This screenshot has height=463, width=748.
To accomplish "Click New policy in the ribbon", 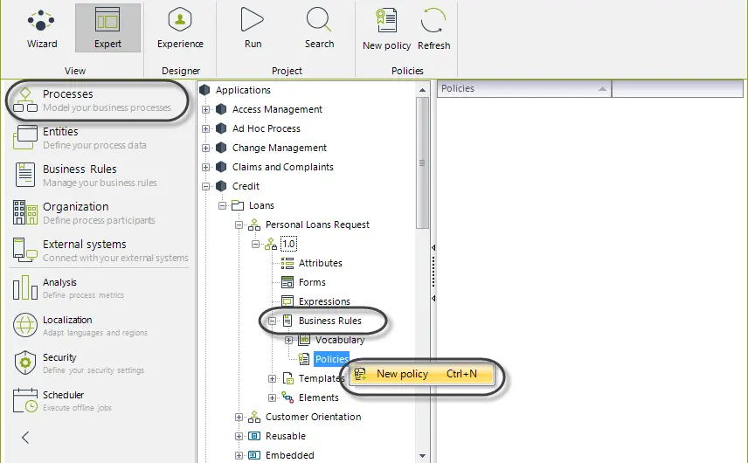I will coord(386,29).
